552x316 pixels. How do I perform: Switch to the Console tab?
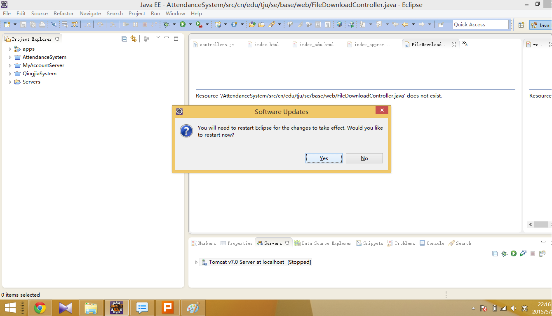click(432, 243)
